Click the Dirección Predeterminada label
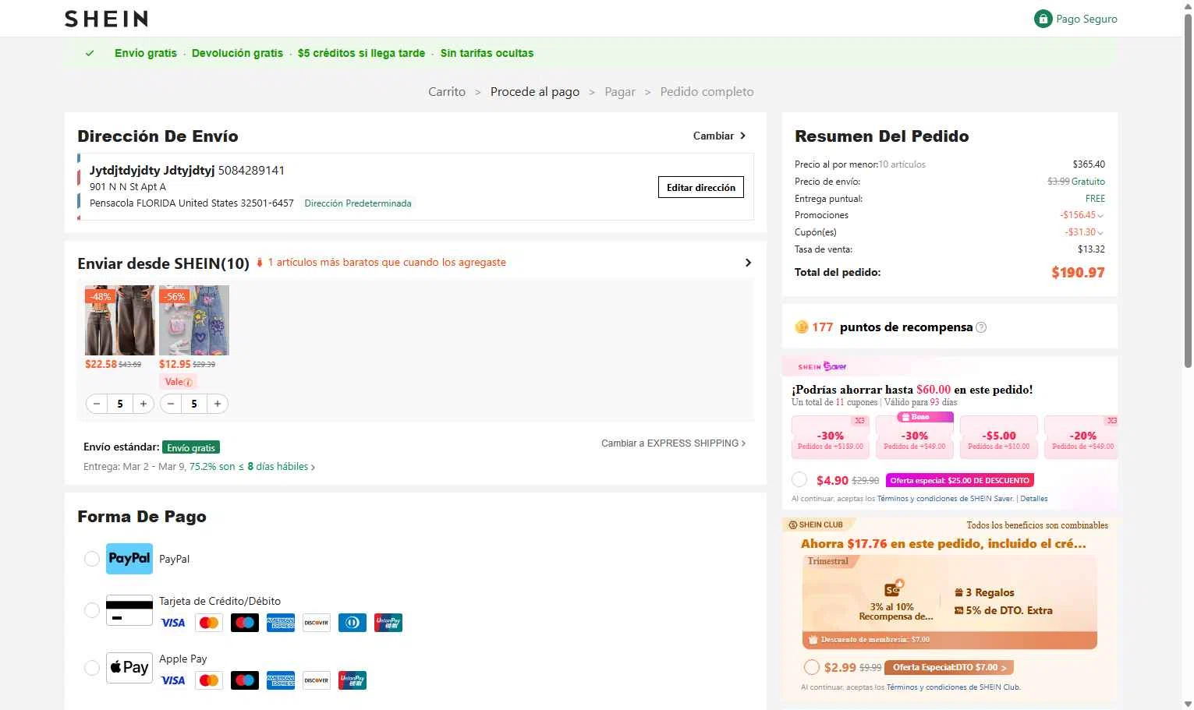The image size is (1194, 710). (x=358, y=203)
